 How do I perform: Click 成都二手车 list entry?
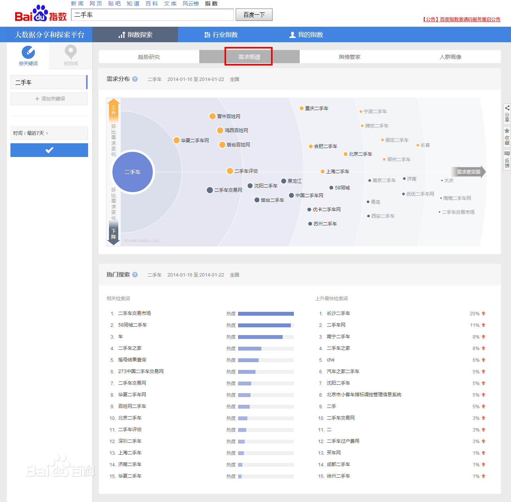pyautogui.click(x=338, y=464)
